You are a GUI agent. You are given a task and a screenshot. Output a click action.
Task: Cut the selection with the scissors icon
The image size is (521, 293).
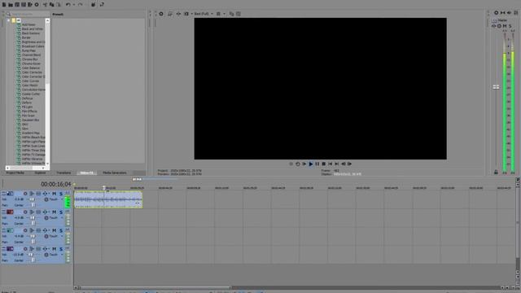(45, 5)
